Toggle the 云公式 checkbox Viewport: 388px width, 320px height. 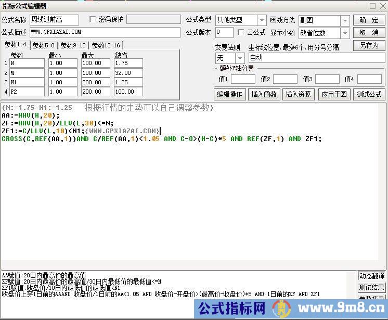point(241,32)
